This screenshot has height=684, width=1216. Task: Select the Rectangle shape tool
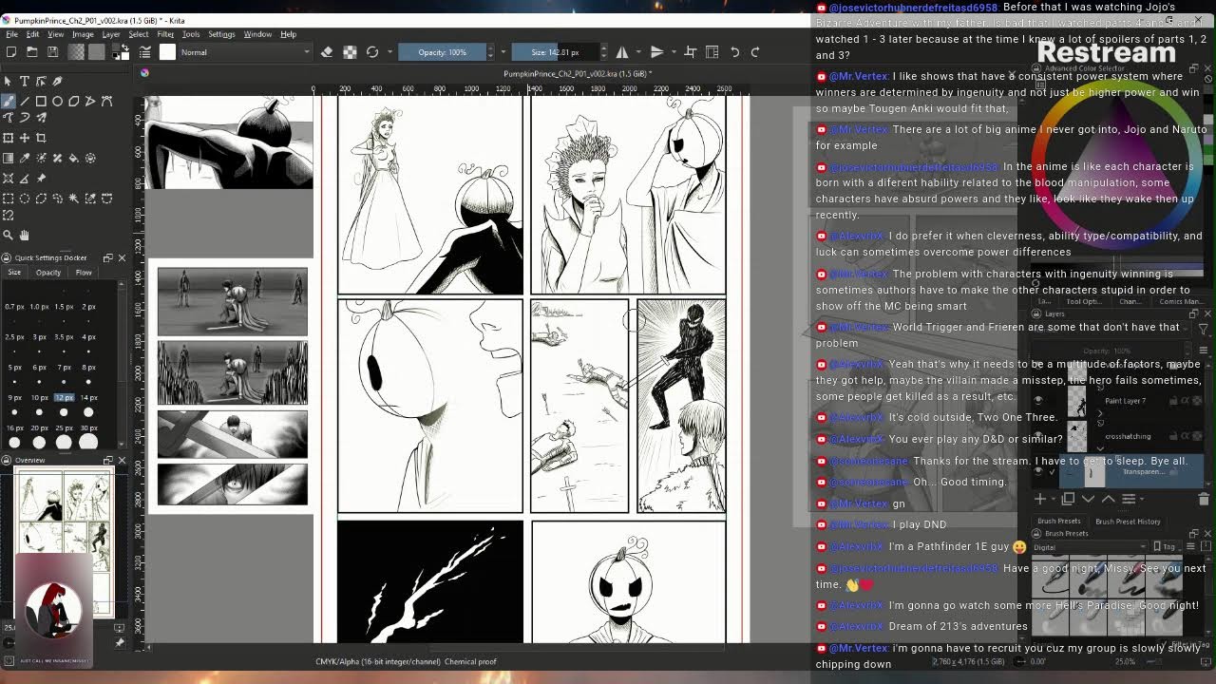41,101
